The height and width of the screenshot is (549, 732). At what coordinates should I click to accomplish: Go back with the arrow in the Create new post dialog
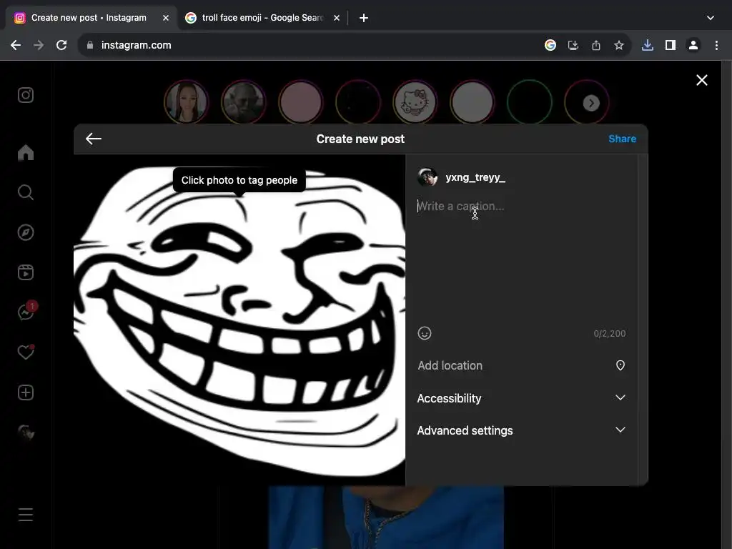(x=94, y=139)
